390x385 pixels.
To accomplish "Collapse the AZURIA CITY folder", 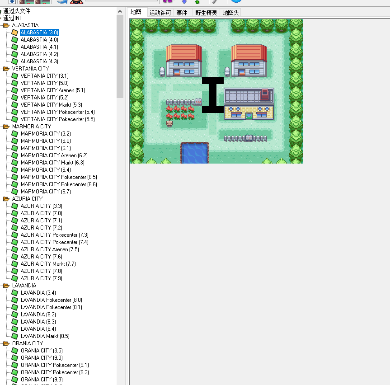I will 6,199.
